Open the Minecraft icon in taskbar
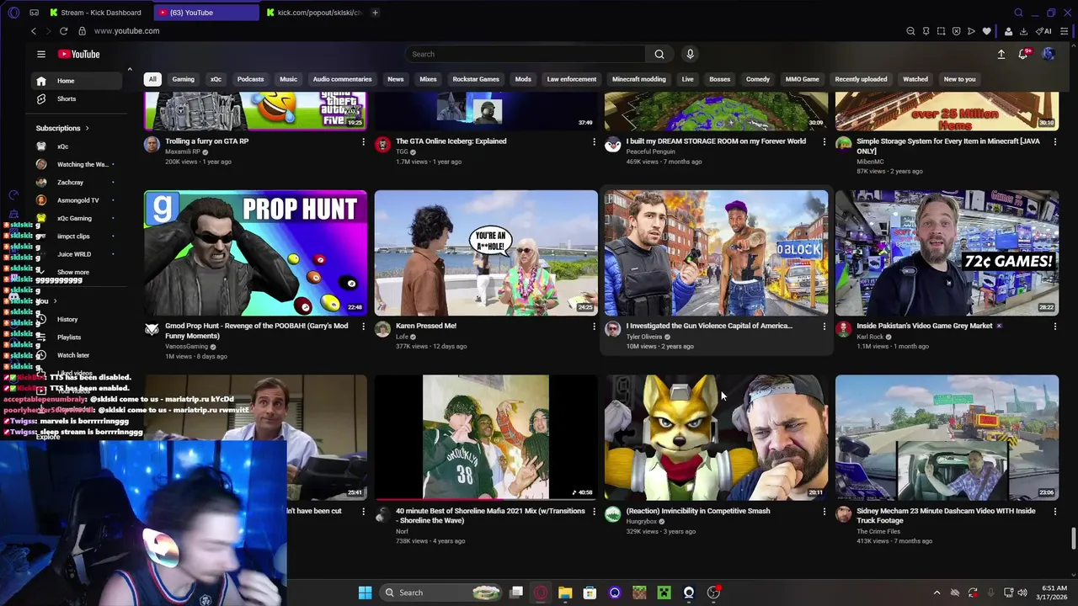Image resolution: width=1078 pixels, height=606 pixels. point(639,593)
